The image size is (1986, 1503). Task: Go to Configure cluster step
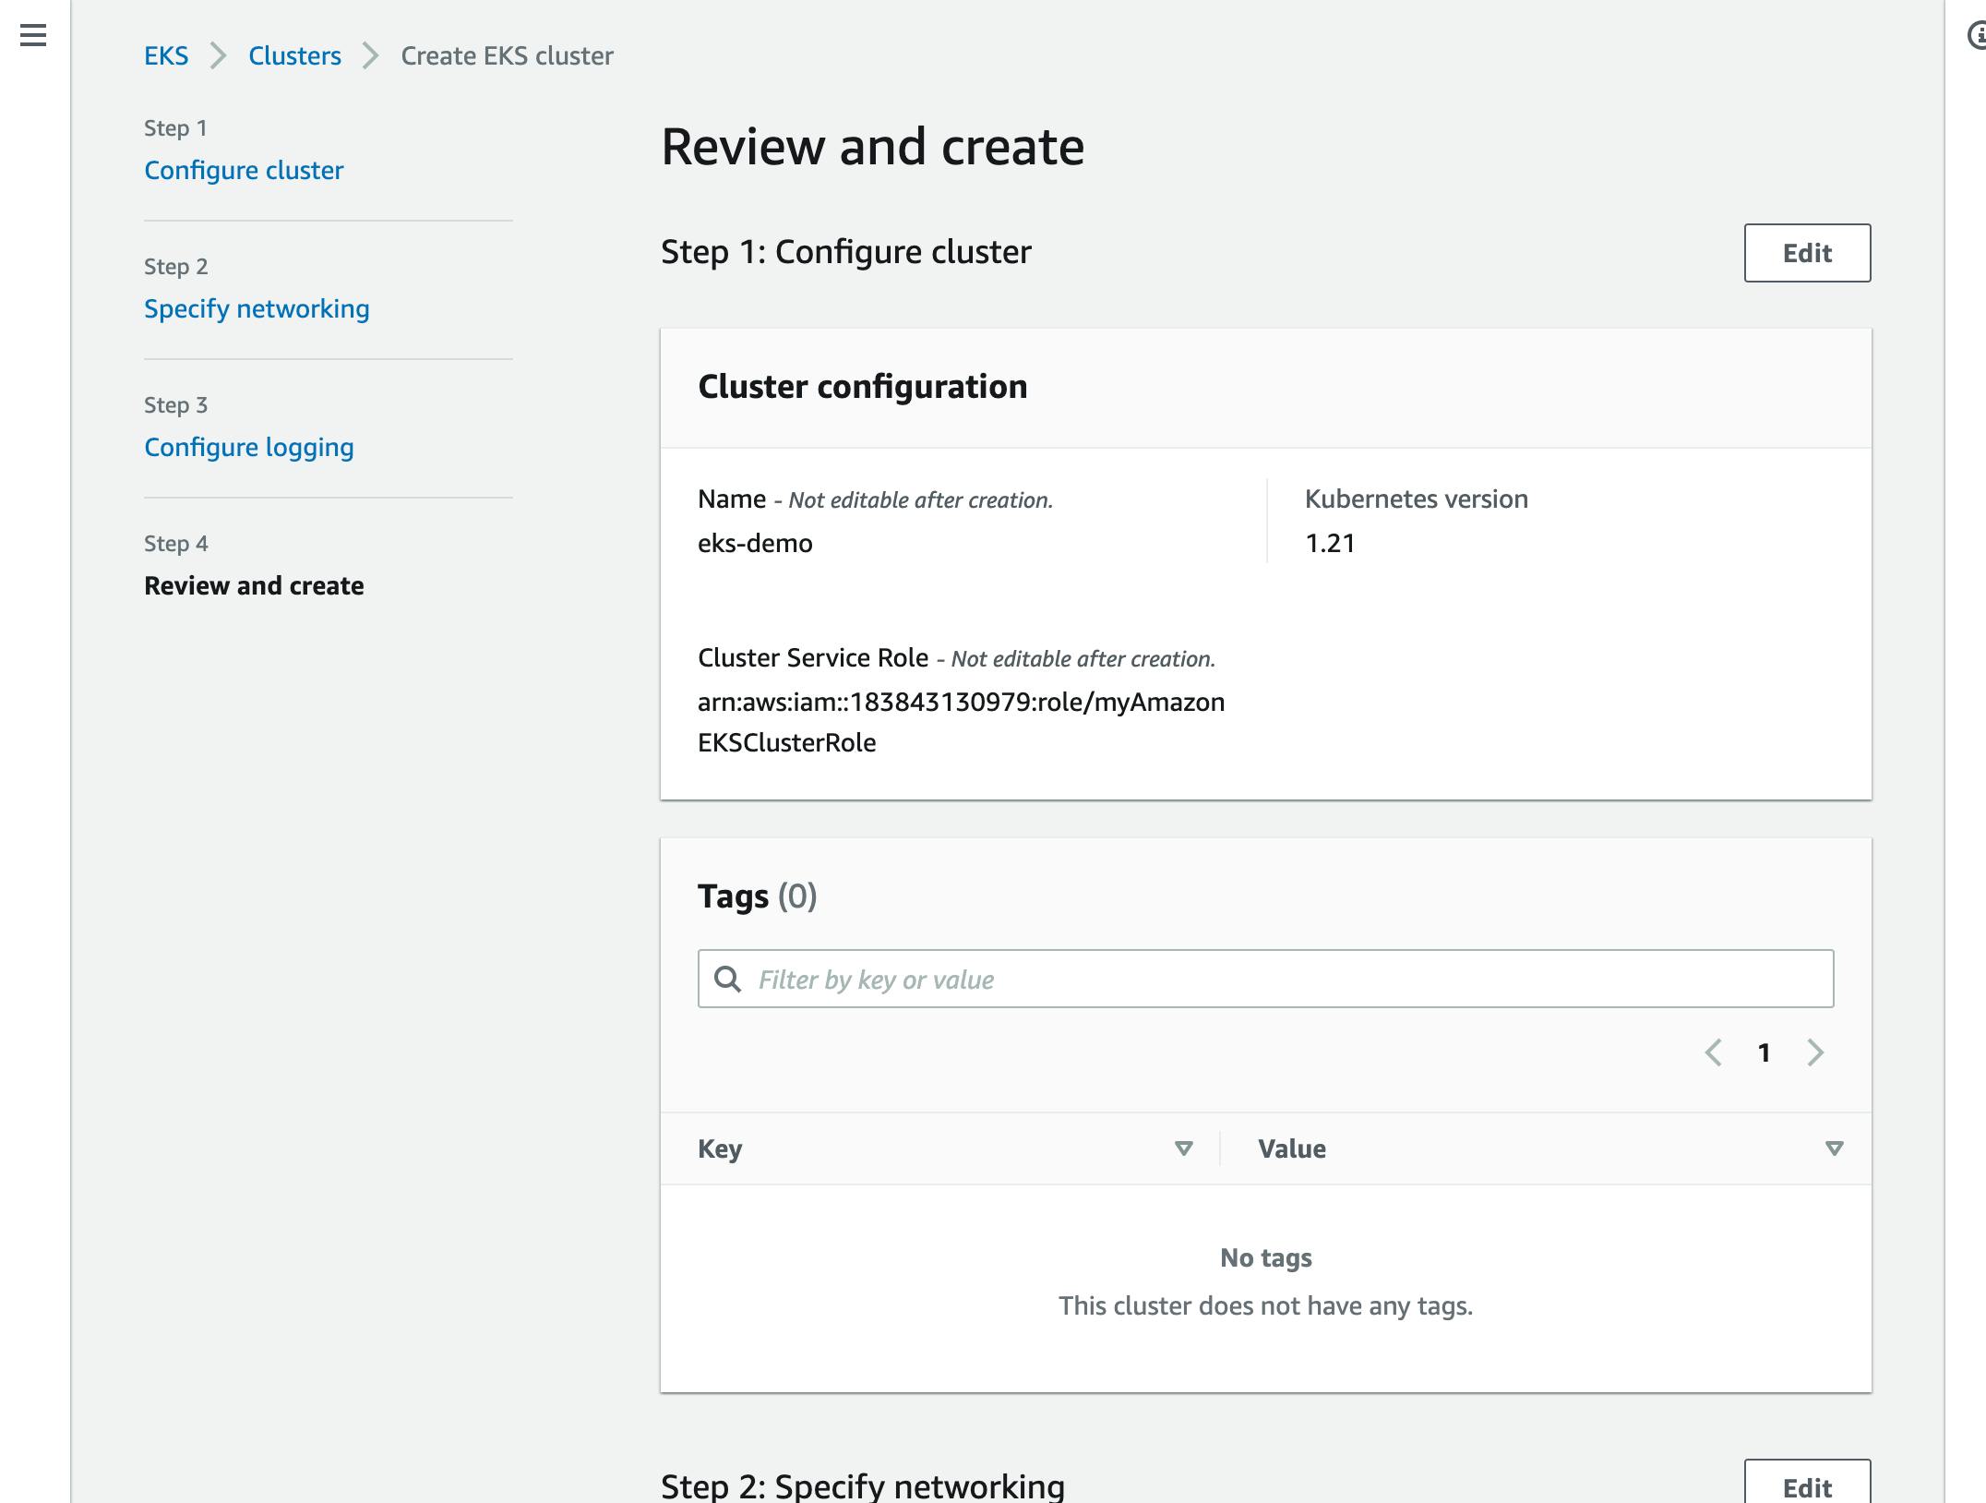click(x=244, y=170)
